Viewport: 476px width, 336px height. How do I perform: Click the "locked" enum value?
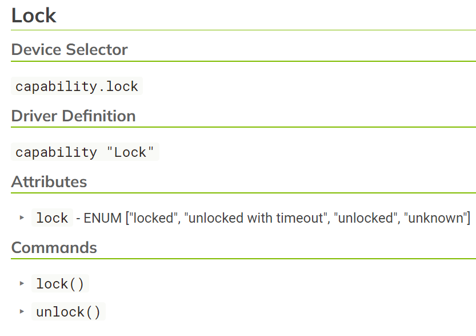(x=151, y=218)
